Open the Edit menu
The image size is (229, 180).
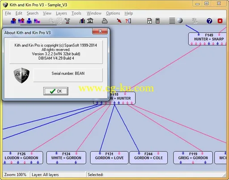19,13
